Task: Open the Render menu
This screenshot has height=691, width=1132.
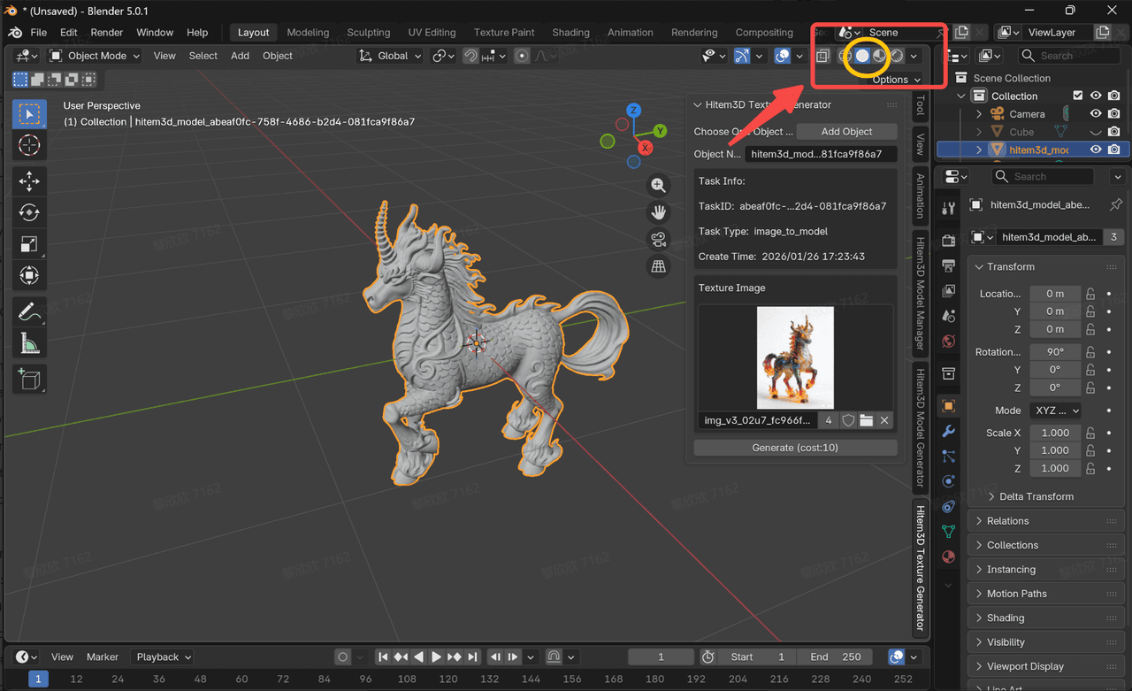Action: pos(107,33)
